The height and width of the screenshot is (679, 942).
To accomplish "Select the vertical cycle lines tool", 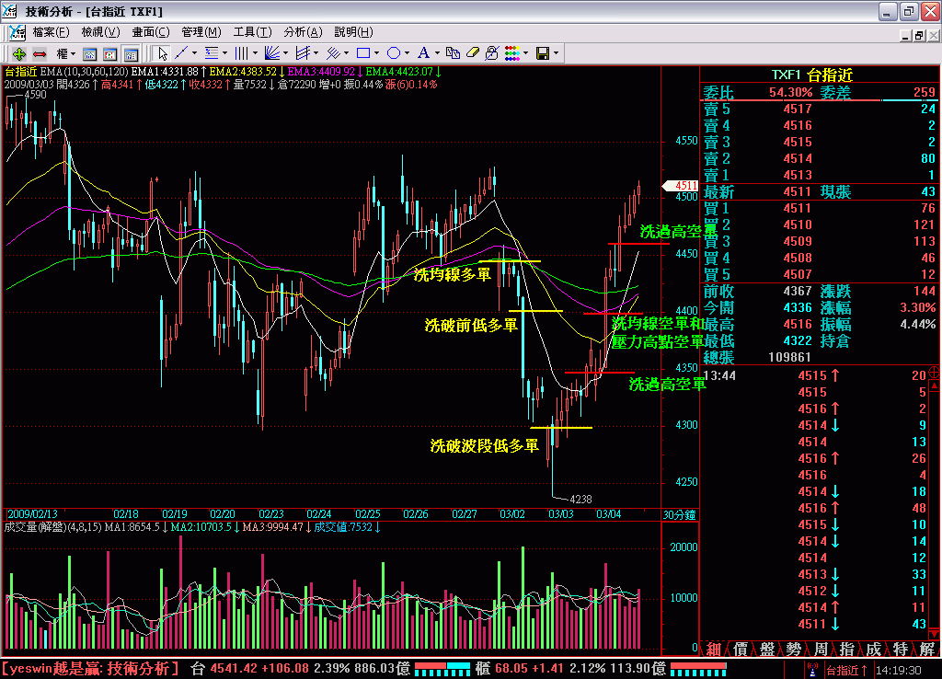I will (x=242, y=54).
